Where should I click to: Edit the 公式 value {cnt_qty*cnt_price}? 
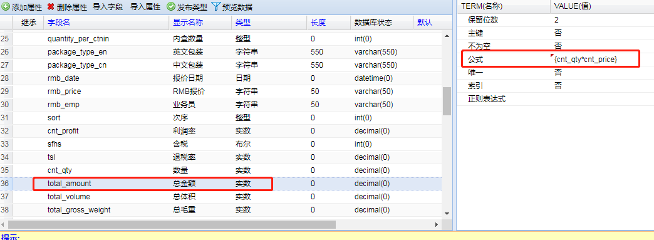[x=586, y=60]
